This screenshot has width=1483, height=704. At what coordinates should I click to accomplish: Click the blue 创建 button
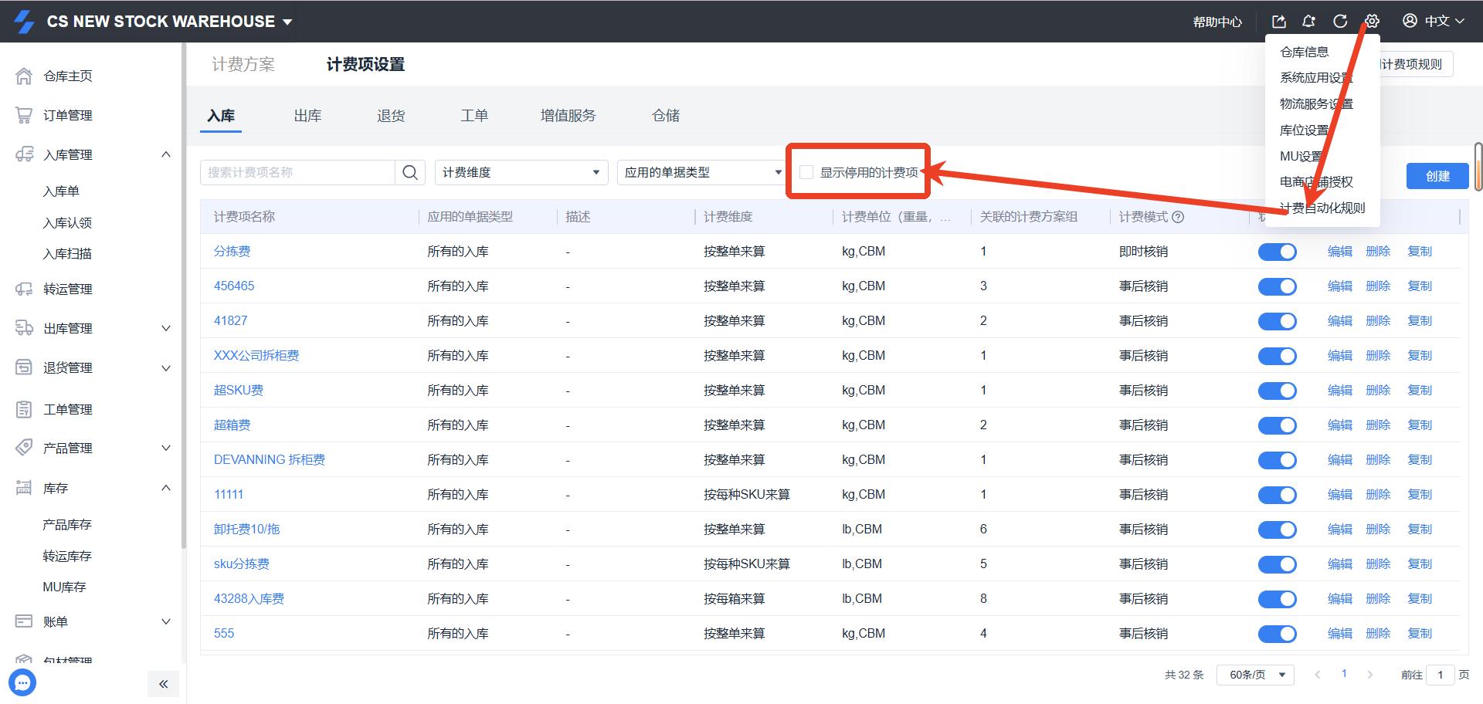click(x=1437, y=176)
